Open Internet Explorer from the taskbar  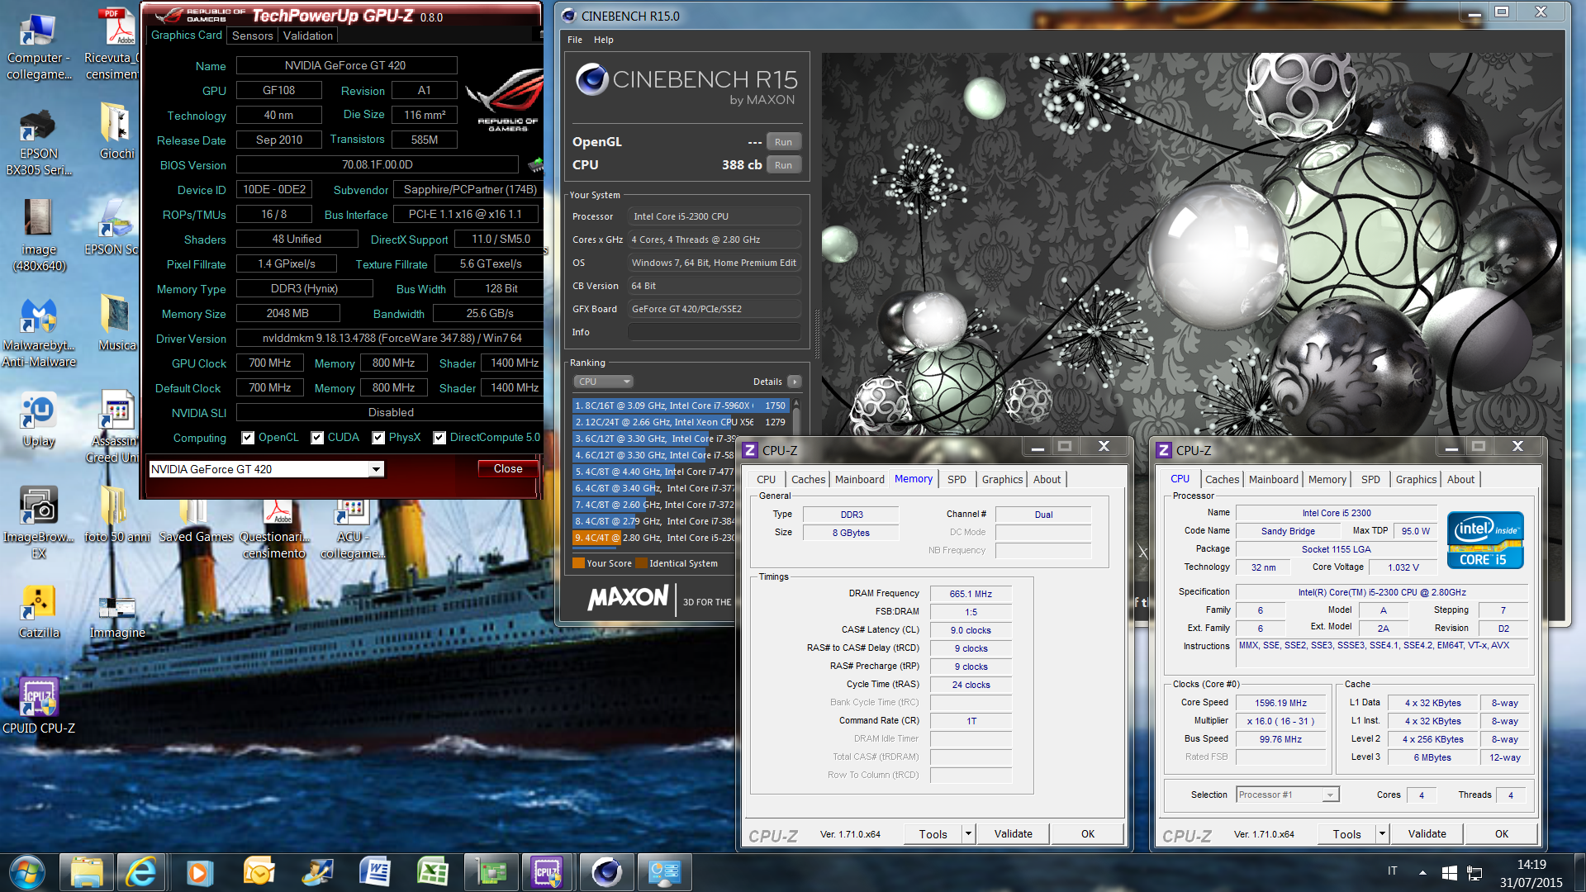pyautogui.click(x=141, y=872)
